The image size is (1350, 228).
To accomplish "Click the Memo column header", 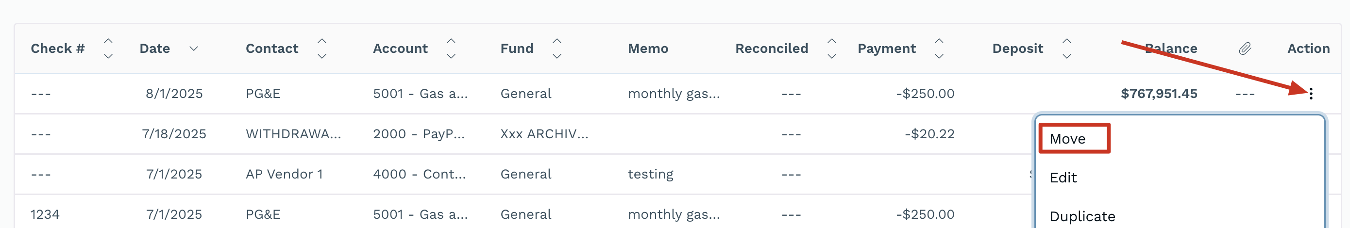I will point(648,49).
